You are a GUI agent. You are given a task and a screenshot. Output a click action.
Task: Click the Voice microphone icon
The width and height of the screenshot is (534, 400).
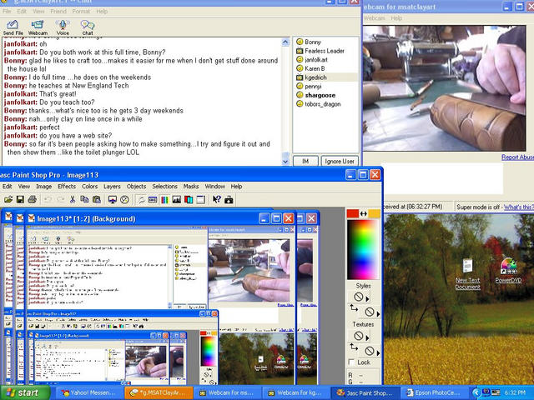[x=63, y=27]
